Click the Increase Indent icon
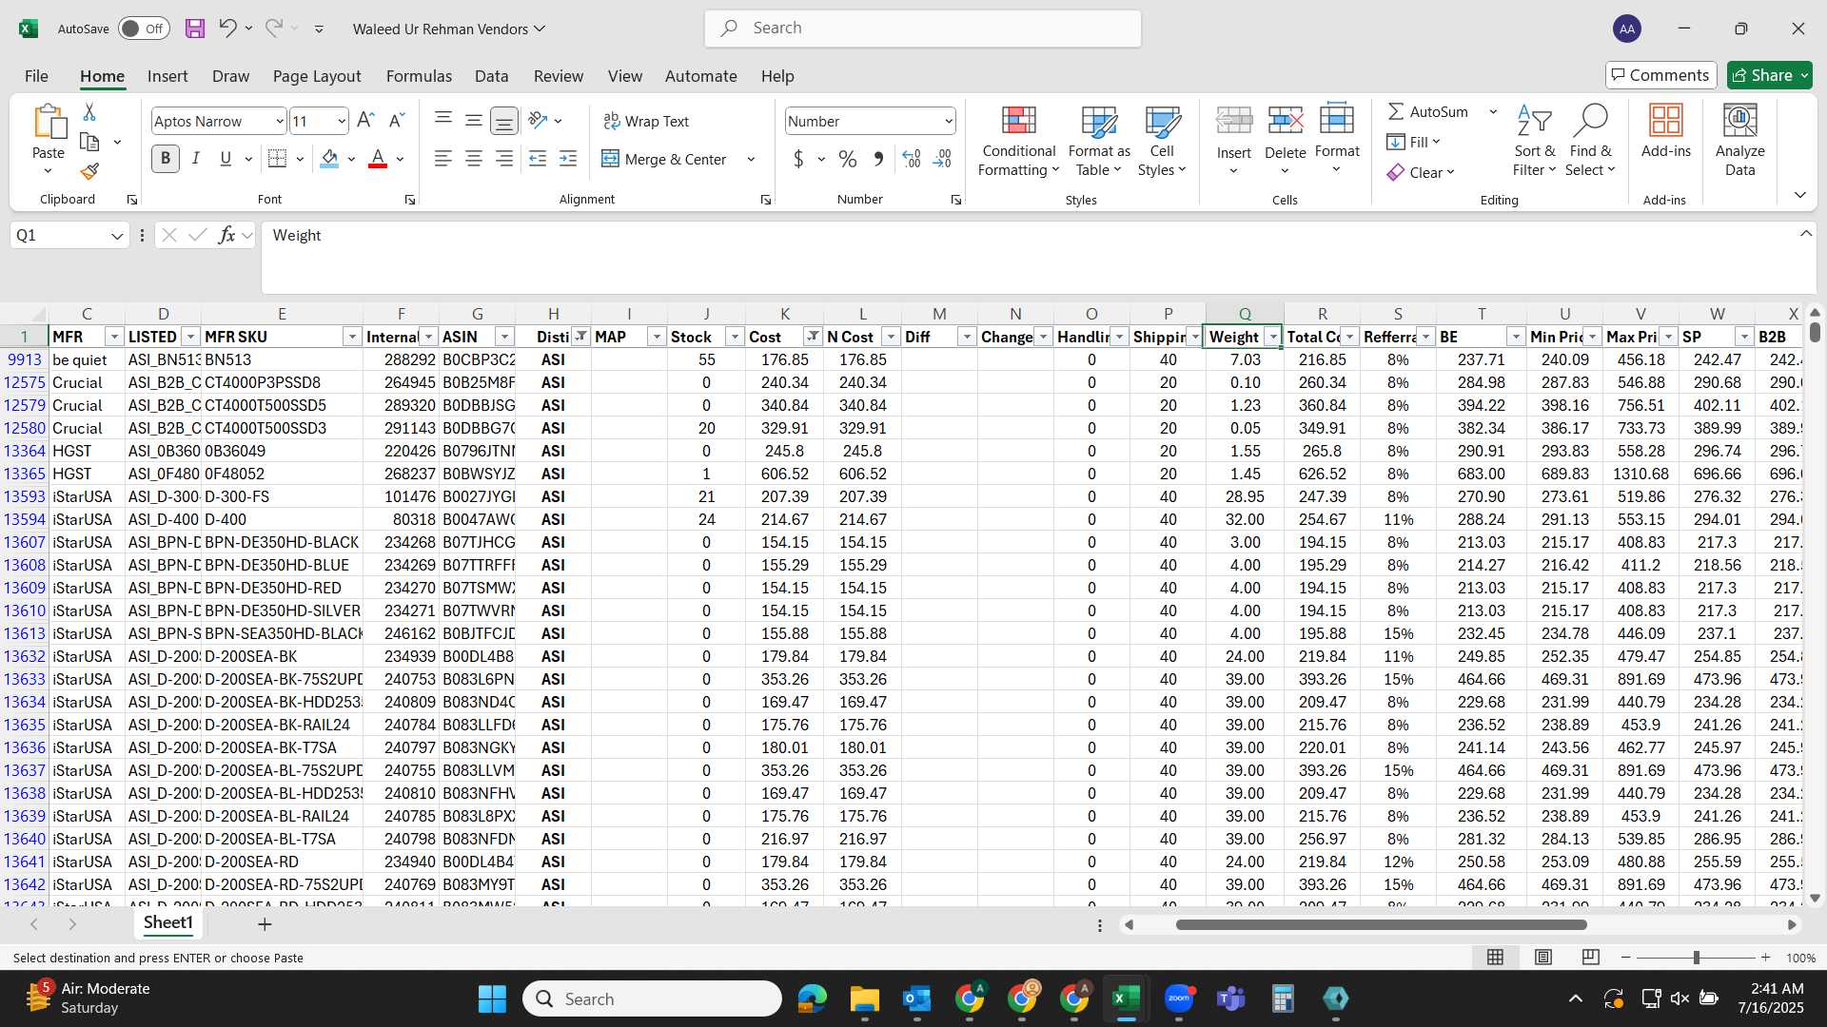Viewport: 1827px width, 1027px height. (x=568, y=159)
